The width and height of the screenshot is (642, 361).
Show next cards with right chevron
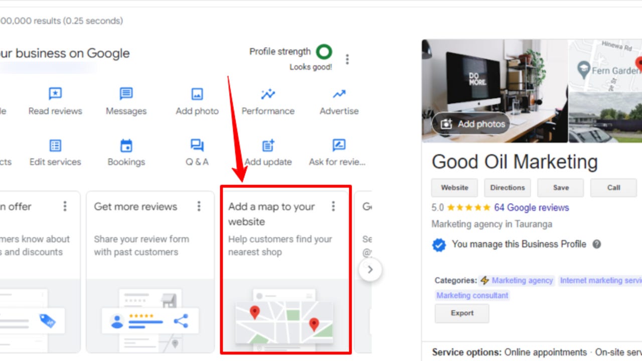click(x=370, y=270)
